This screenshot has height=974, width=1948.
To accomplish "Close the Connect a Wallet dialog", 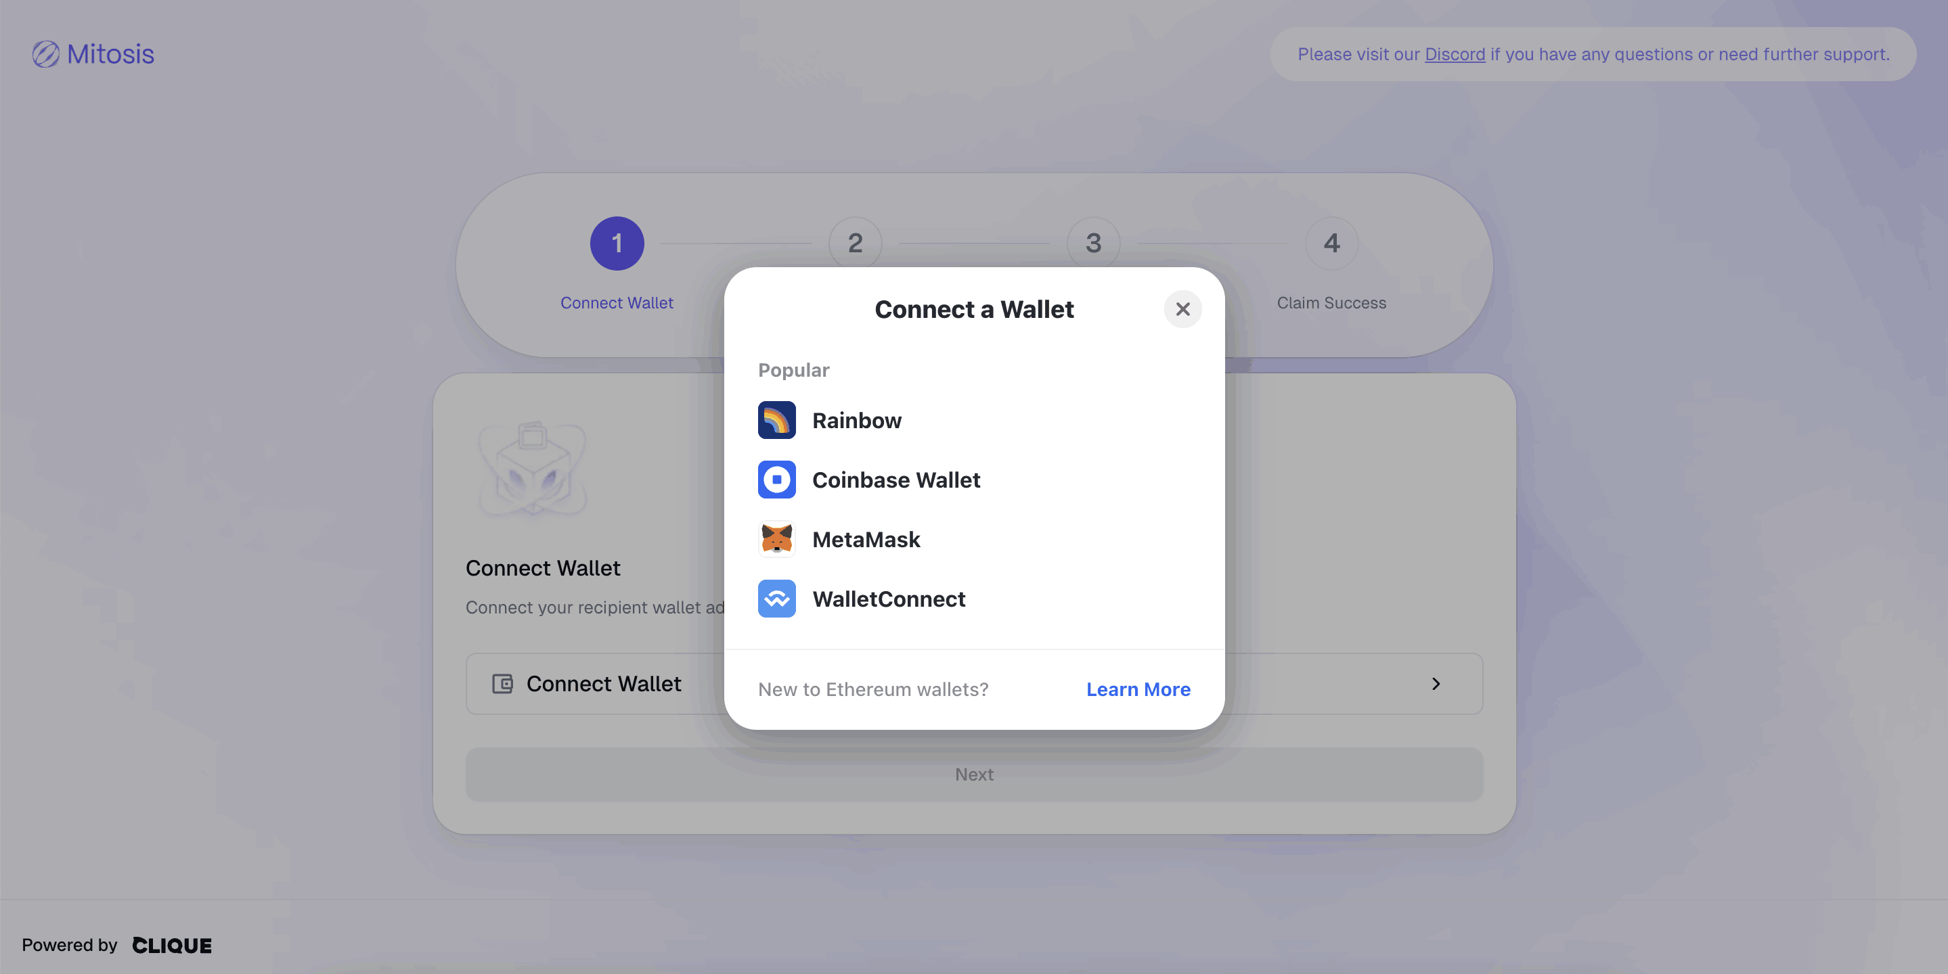I will (1182, 310).
